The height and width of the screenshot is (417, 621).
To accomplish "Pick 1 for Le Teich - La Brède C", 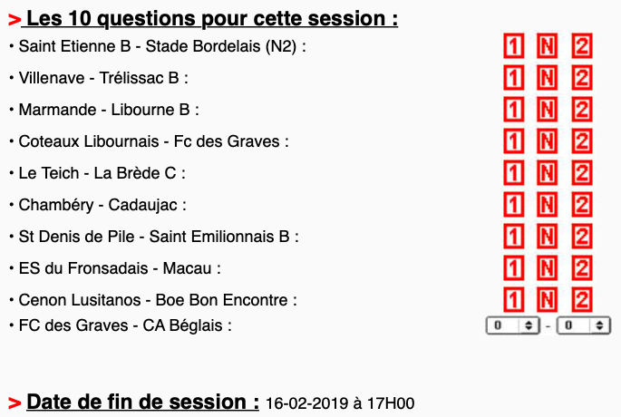I will coord(514,173).
